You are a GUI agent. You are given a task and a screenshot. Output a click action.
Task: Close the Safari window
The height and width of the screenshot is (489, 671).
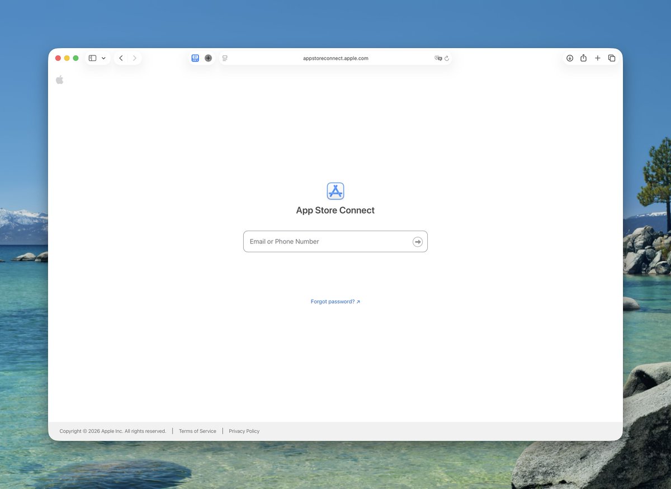click(x=58, y=58)
